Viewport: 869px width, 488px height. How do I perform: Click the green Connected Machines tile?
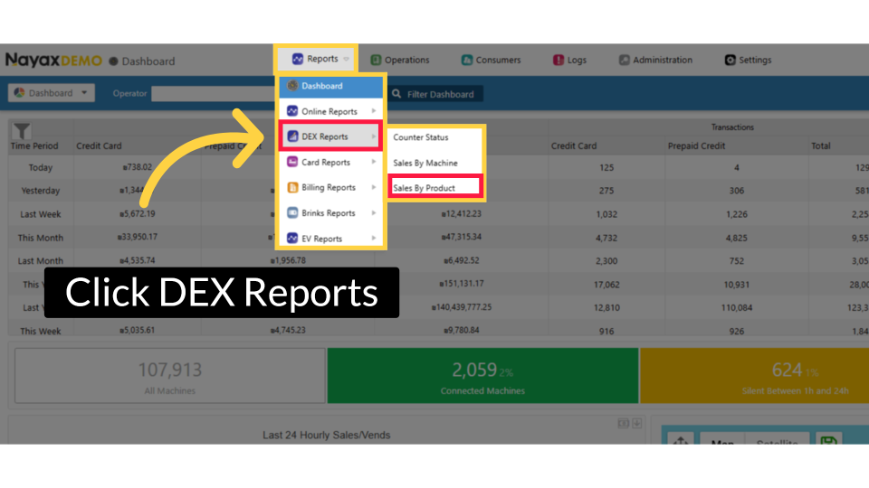pos(482,375)
